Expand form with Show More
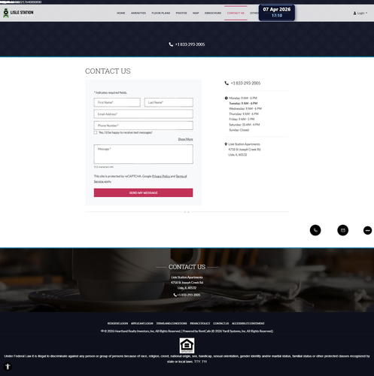 [185, 139]
